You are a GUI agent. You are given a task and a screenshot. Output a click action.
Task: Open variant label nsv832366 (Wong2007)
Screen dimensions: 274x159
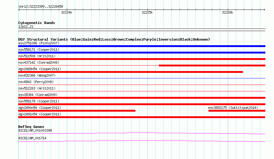[x=37, y=75]
